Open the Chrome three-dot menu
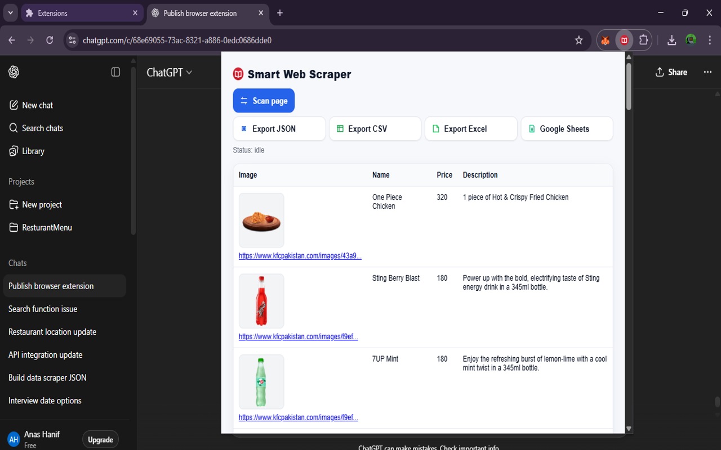The image size is (721, 450). (x=709, y=40)
